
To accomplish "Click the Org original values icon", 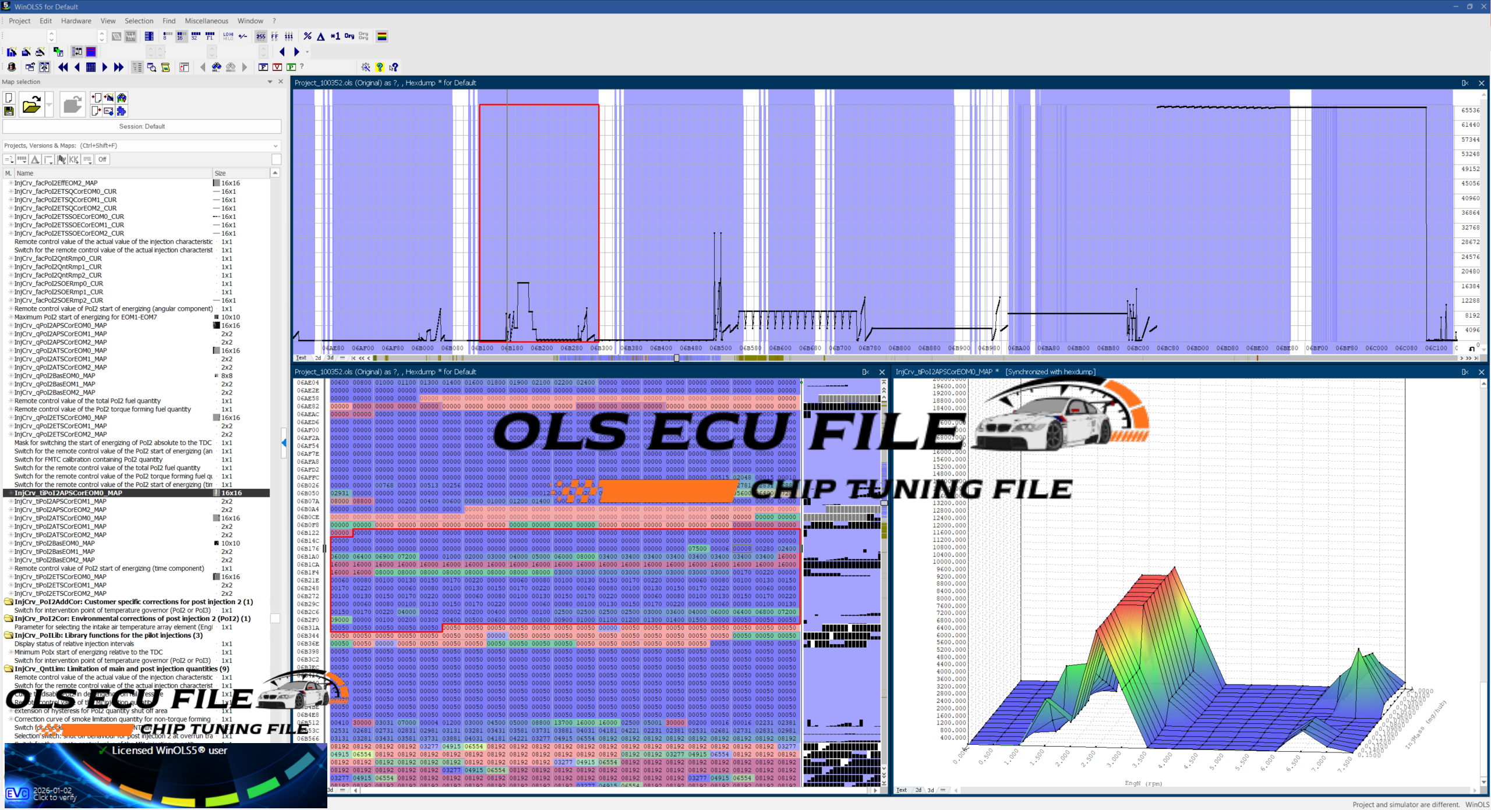I will point(349,36).
